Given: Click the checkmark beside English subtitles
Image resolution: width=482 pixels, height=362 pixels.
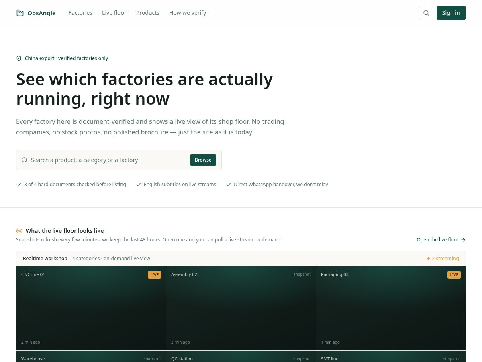Looking at the screenshot, I should [x=139, y=185].
